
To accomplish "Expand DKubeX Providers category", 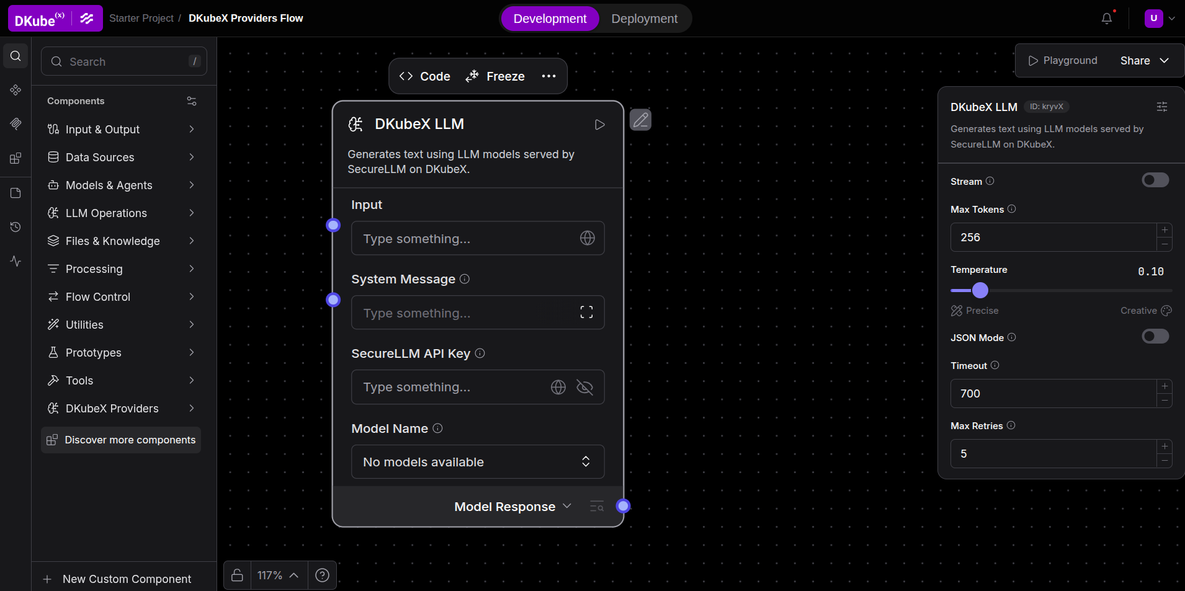I will [122, 408].
